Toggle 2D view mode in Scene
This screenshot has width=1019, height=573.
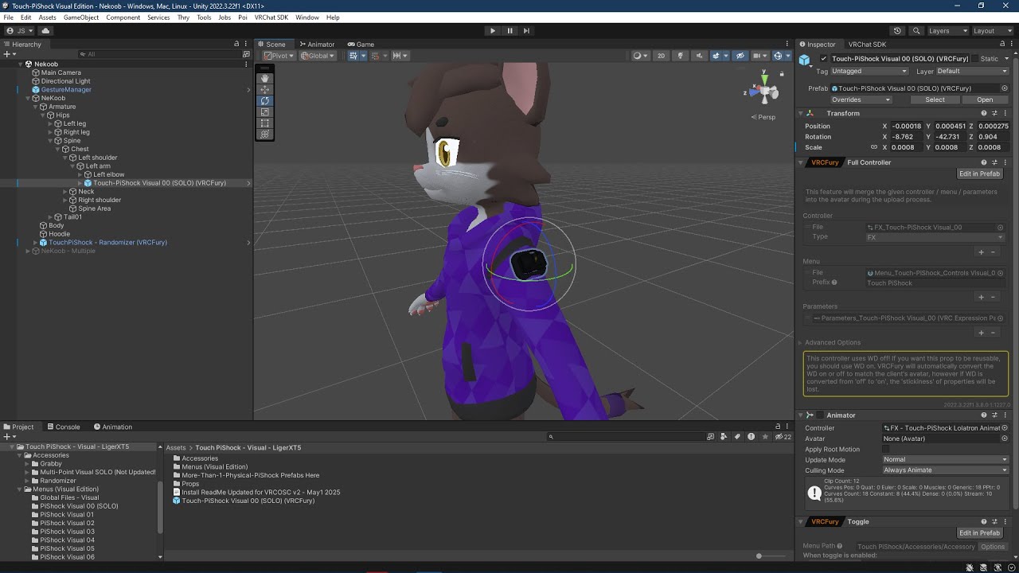click(x=661, y=56)
